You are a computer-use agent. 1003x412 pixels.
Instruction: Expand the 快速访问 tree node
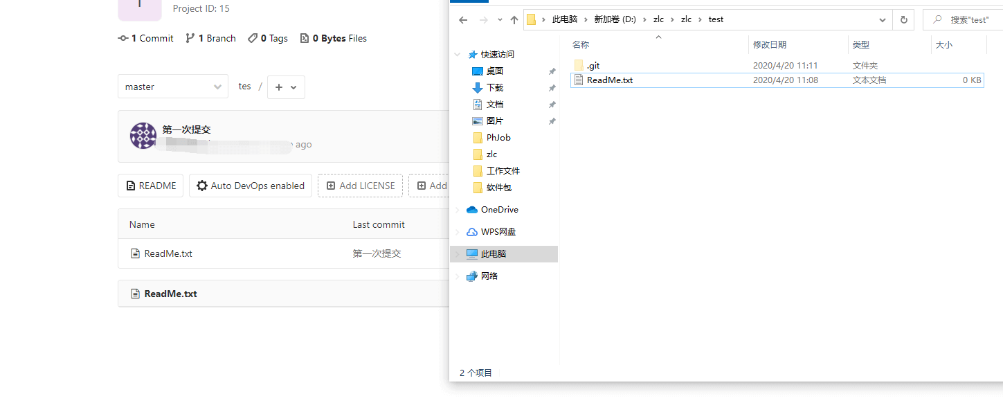pyautogui.click(x=457, y=55)
